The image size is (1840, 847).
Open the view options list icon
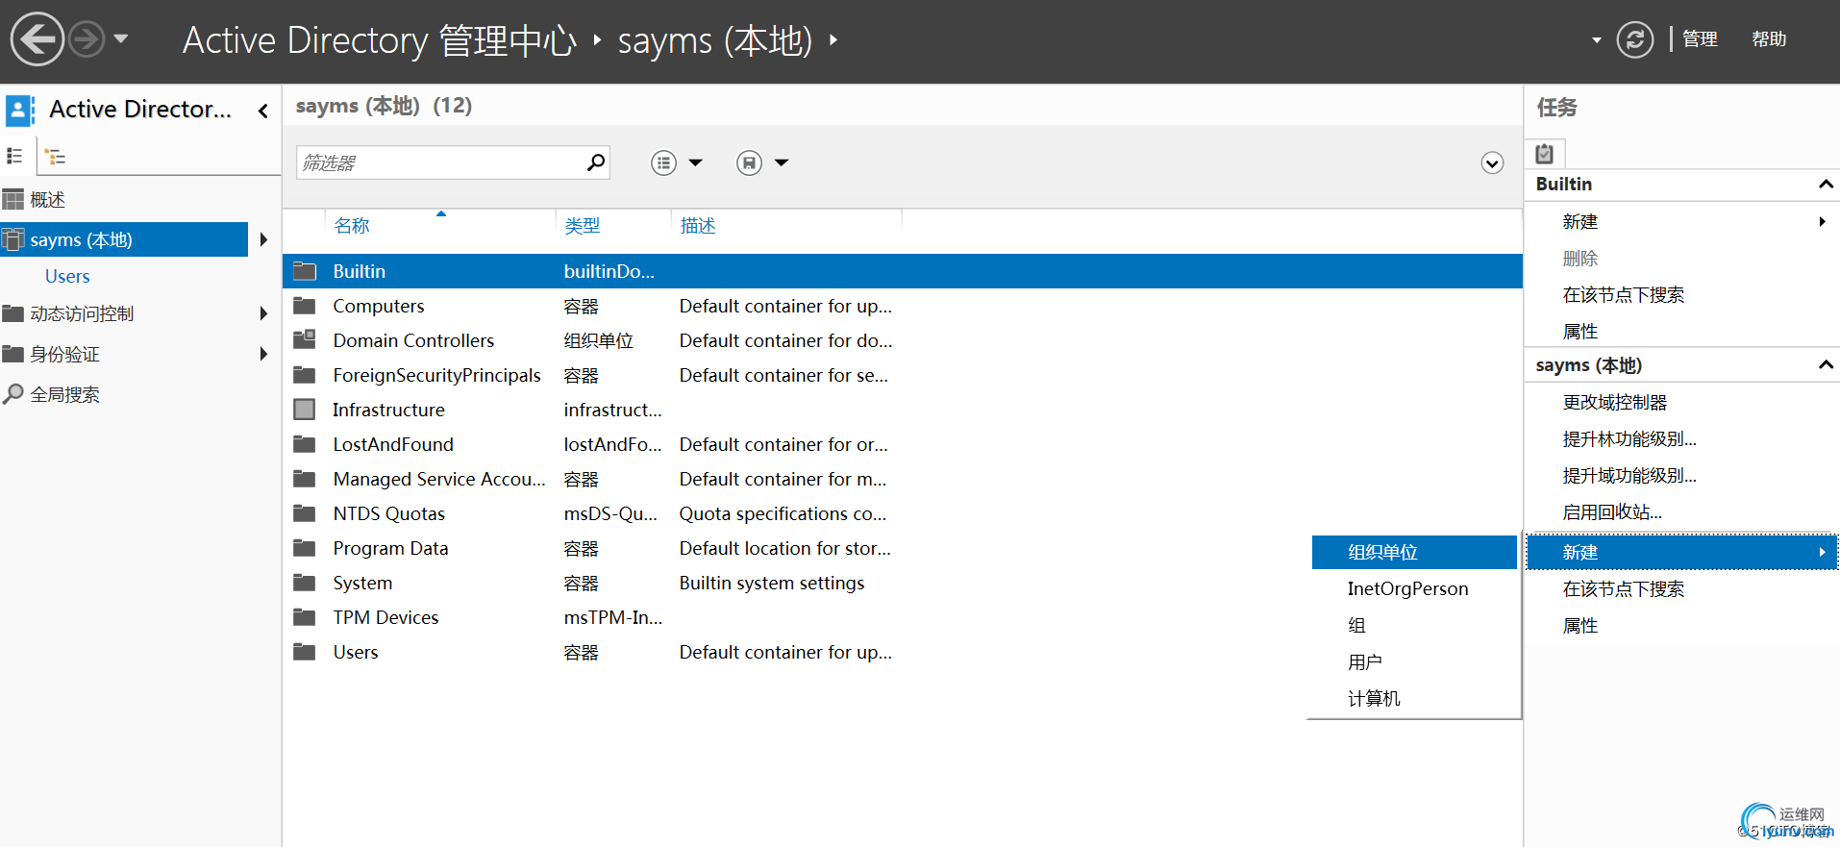point(663,163)
